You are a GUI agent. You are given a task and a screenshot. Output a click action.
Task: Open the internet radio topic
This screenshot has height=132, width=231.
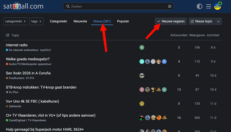[17, 45]
